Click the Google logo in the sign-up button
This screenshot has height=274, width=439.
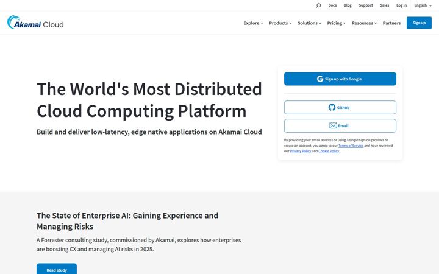click(320, 79)
